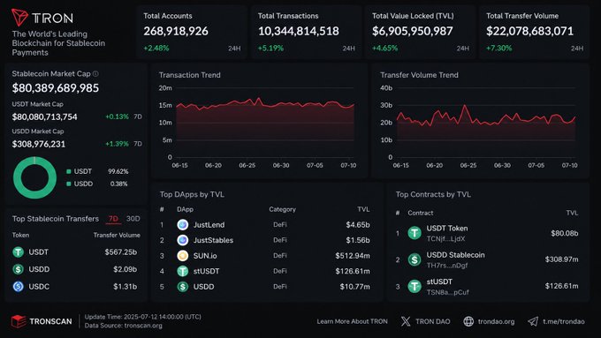The image size is (601, 338).
Task: Click the green USDT legend square
Action: click(x=69, y=171)
